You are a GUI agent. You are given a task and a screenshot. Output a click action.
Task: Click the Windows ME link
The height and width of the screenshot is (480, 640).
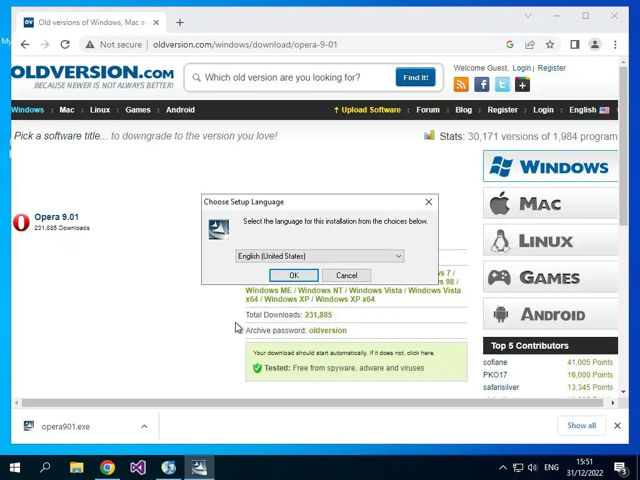(x=269, y=291)
